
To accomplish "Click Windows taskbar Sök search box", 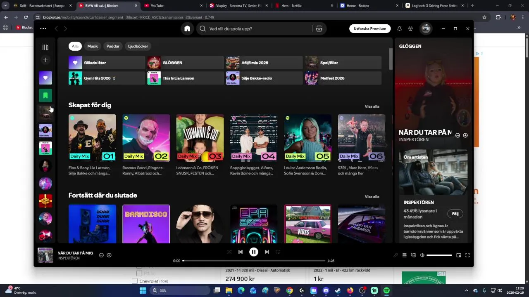I will click(180, 290).
